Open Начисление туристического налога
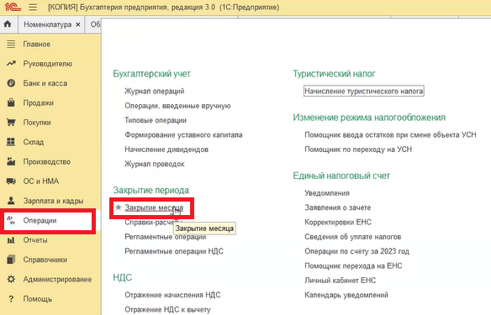The width and height of the screenshot is (491, 315). (x=363, y=91)
